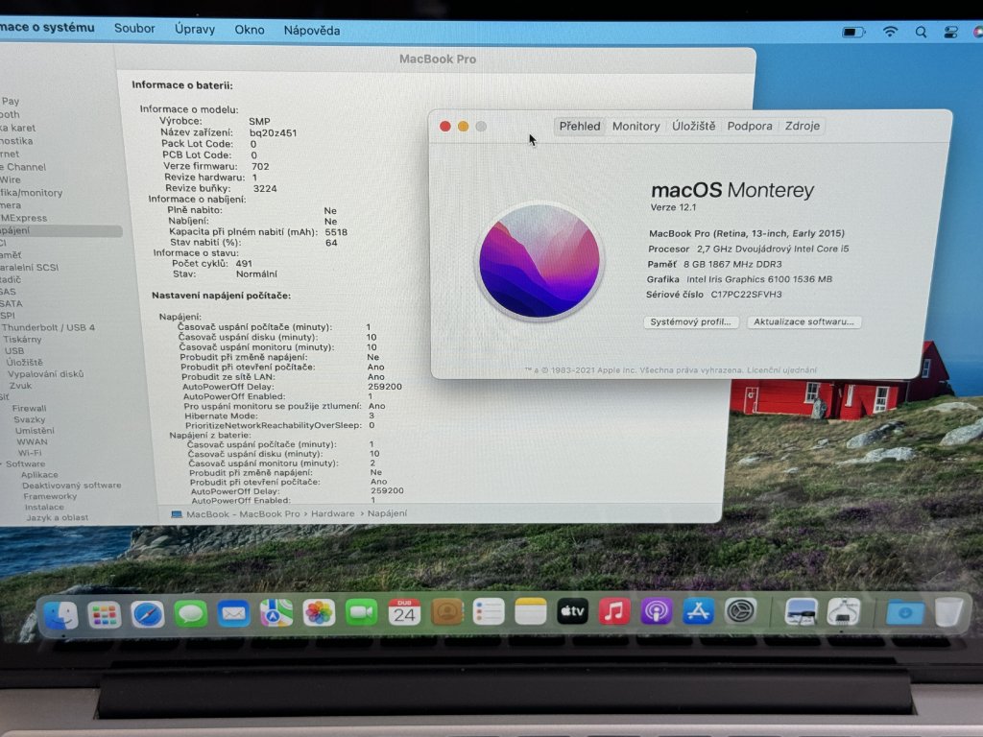The height and width of the screenshot is (737, 983).
Task: Click the Systémový profil button
Action: tap(691, 322)
